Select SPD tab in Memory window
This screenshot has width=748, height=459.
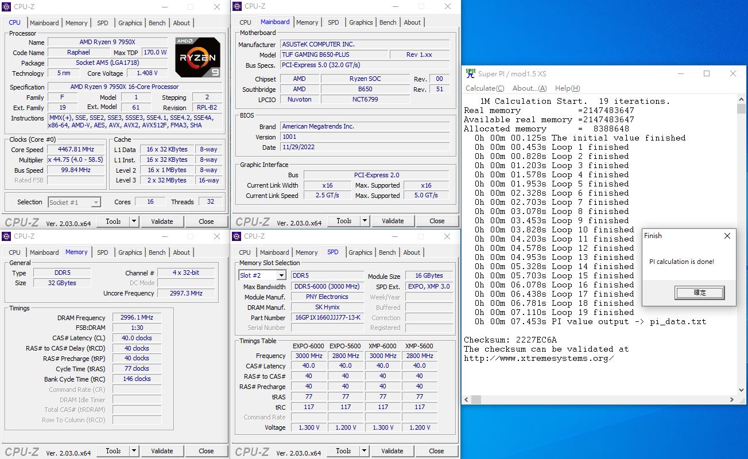(x=102, y=252)
